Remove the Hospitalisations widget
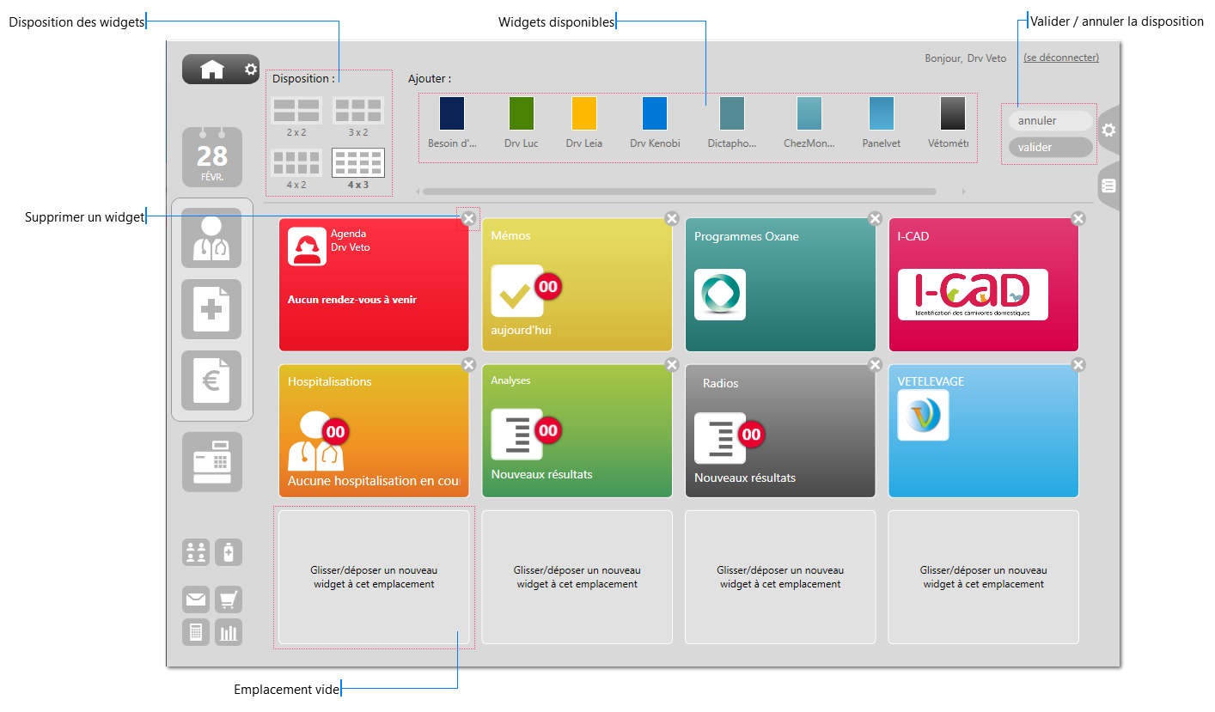The height and width of the screenshot is (712, 1215). click(x=468, y=365)
